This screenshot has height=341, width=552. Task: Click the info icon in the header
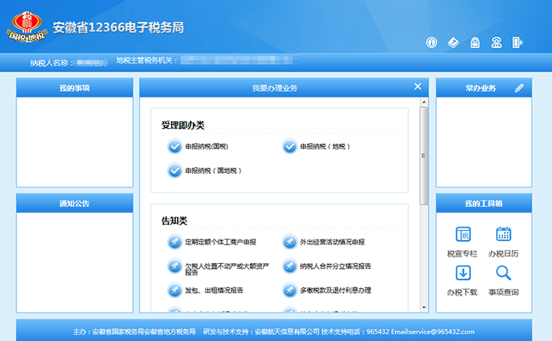(x=431, y=42)
